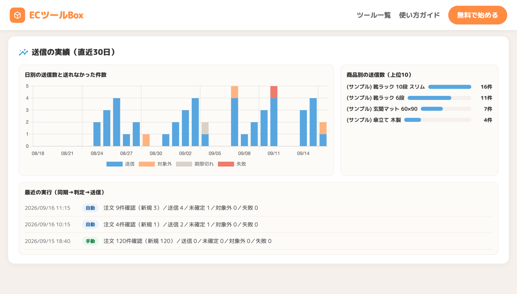Viewport: 517px width, 294px height.
Task: Click the progress bar for 玄関マット 60×90
Action: click(x=446, y=109)
